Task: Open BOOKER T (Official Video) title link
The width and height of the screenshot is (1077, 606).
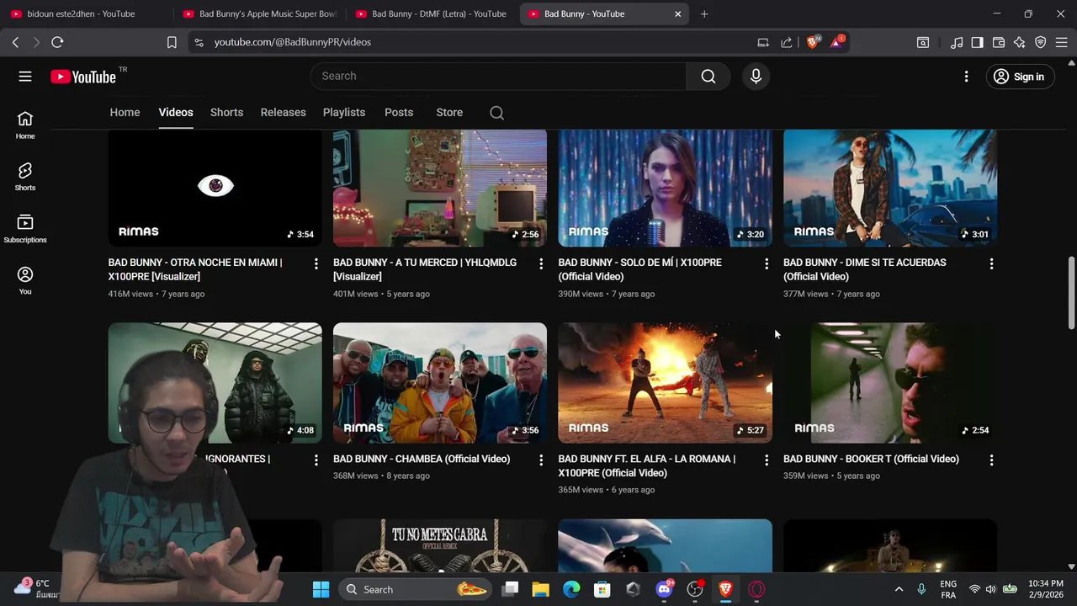Action: coord(871,459)
